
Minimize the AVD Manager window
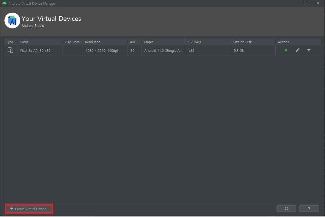click(x=292, y=3)
